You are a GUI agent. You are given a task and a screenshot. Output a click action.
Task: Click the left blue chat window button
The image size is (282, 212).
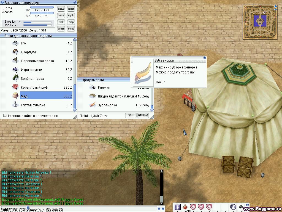point(159,209)
